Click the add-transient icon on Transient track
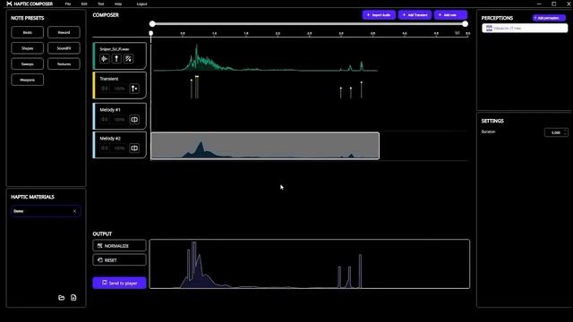This screenshot has height=322, width=573. 134,89
